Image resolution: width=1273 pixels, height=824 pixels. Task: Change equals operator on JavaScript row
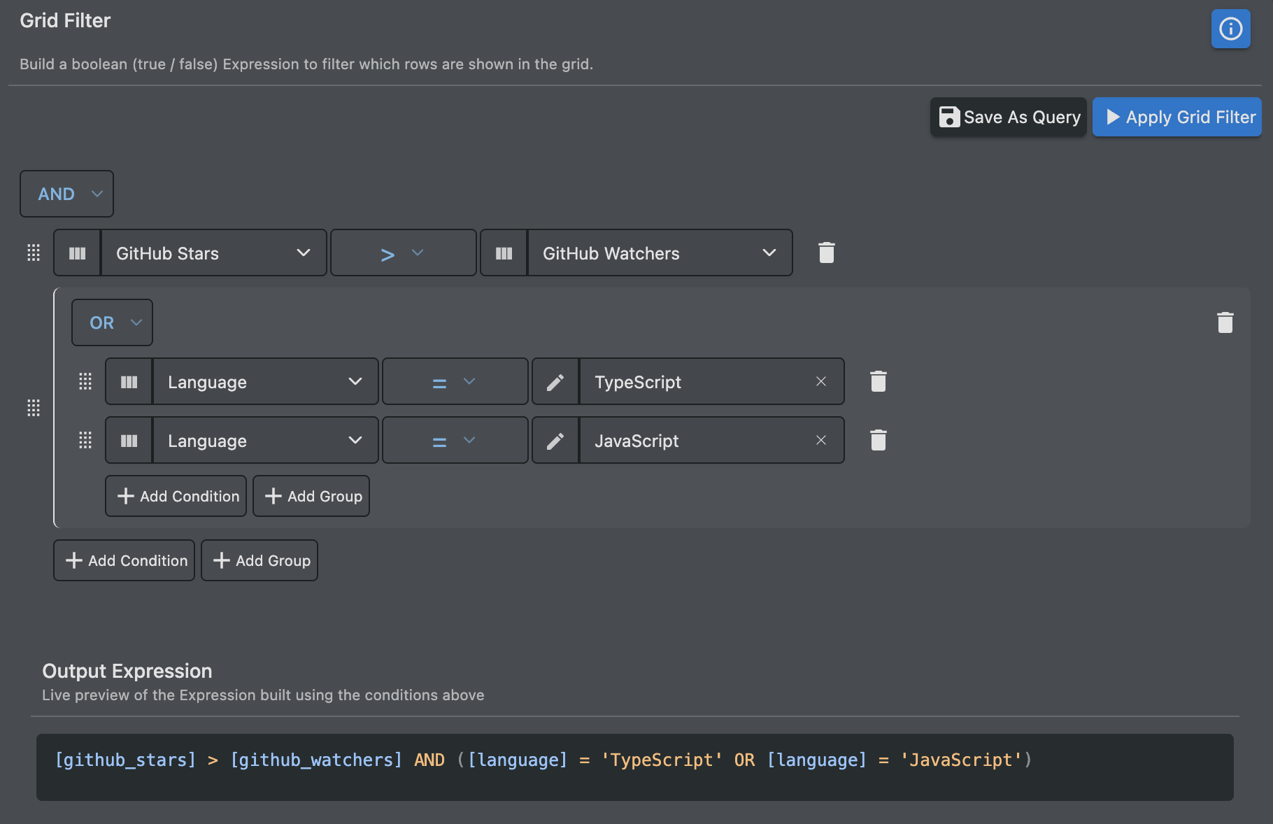(455, 440)
